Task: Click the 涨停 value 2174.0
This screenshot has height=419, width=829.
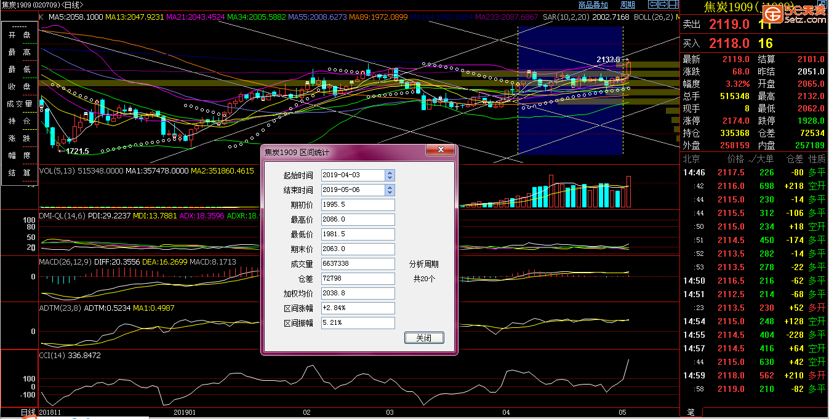Action: click(737, 121)
